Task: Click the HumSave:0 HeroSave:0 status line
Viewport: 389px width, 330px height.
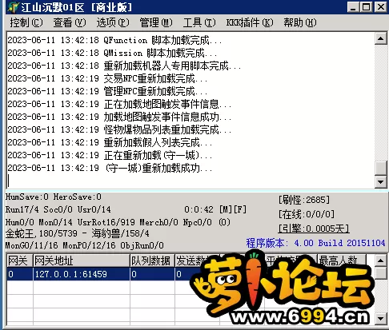Action: 54,197
